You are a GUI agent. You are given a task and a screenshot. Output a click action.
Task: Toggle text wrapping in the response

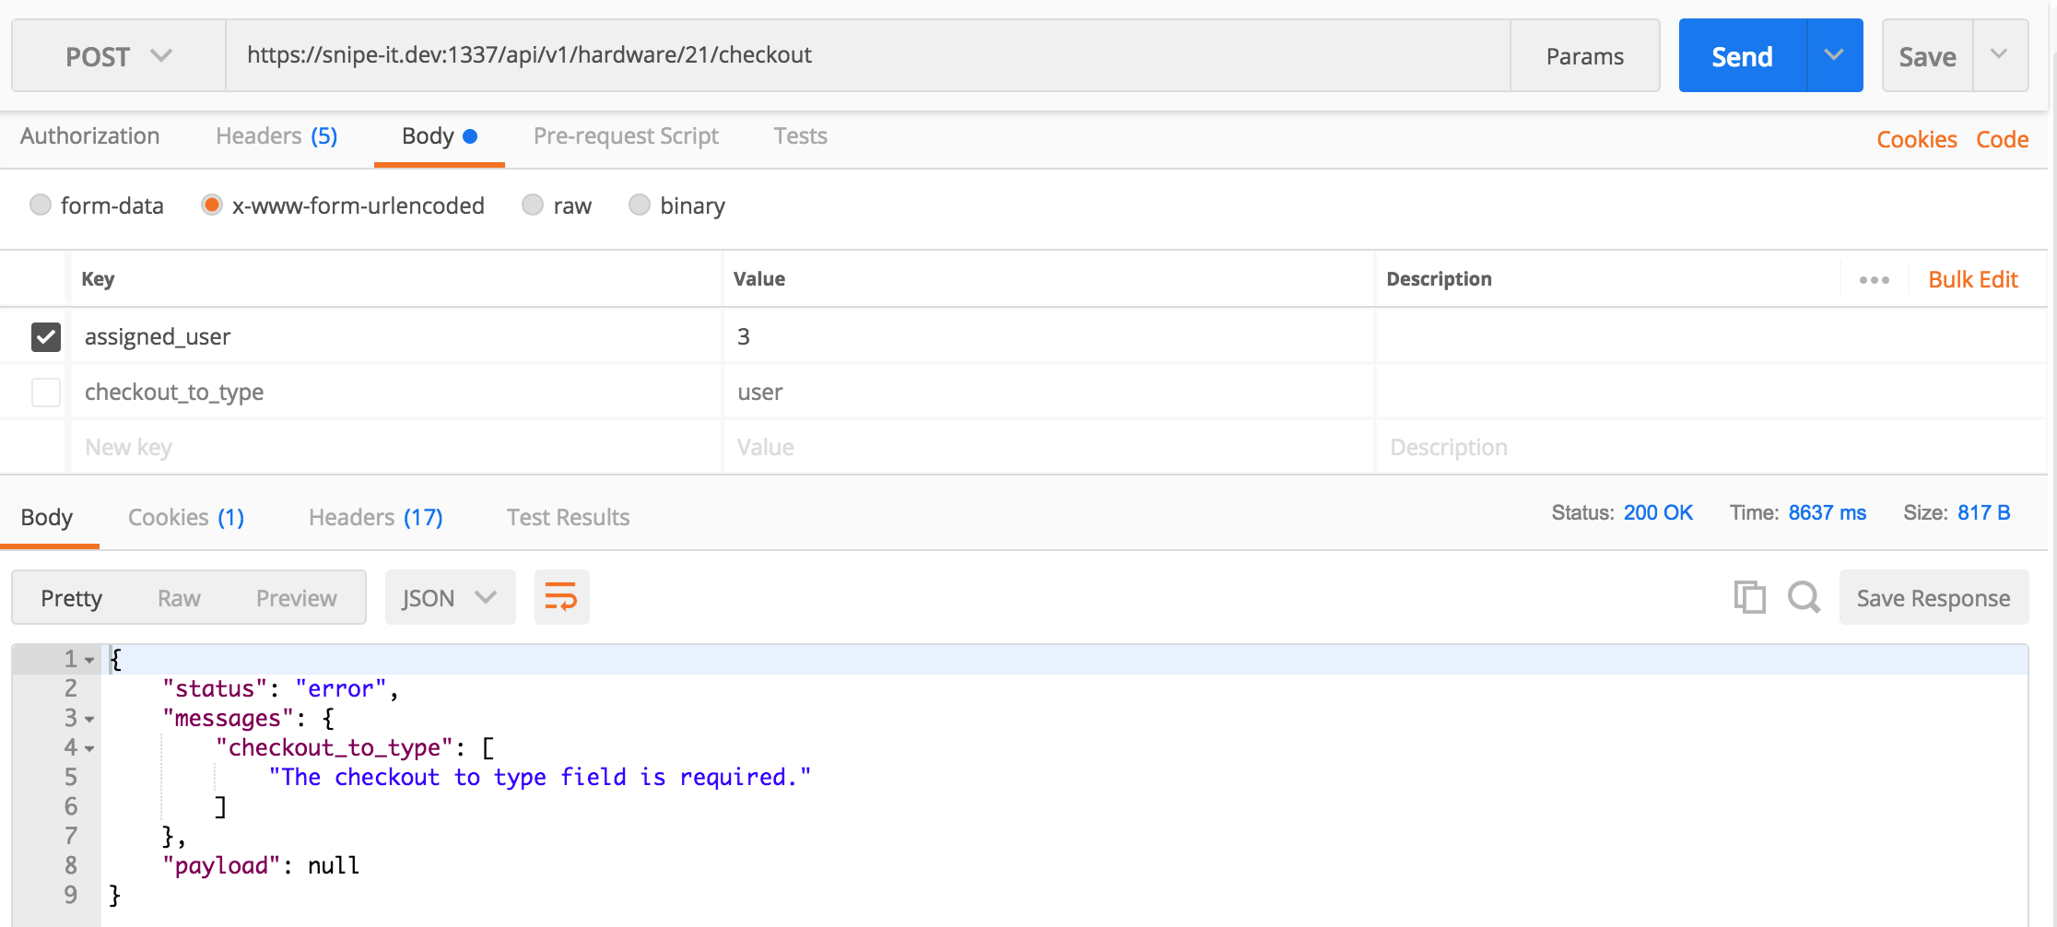(561, 597)
